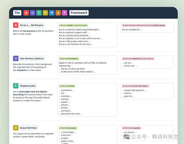Click the '... an answer ...' line
184x144 pixels.
coord(129,132)
